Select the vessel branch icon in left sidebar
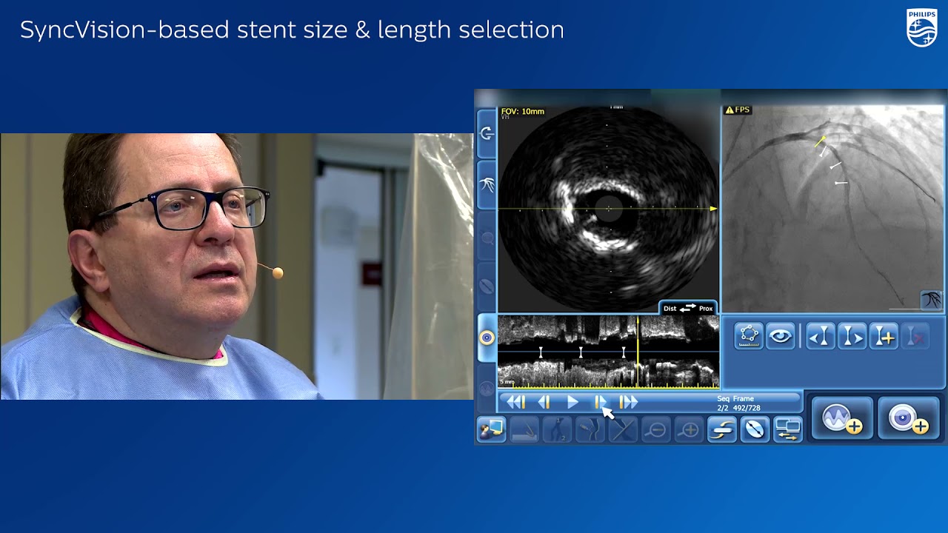The image size is (948, 533). (487, 184)
